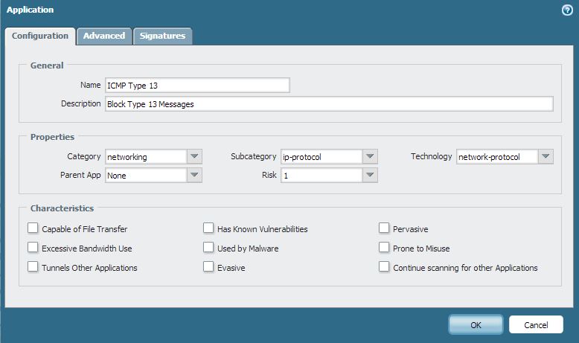579x343 pixels.
Task: Switch to the Advanced tab
Action: tap(104, 36)
